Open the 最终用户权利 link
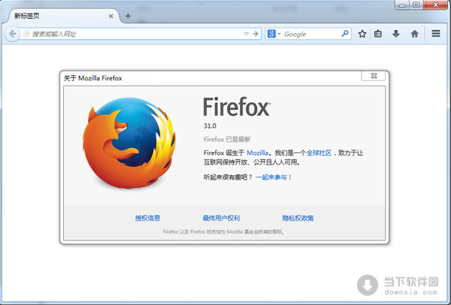 pos(221,218)
